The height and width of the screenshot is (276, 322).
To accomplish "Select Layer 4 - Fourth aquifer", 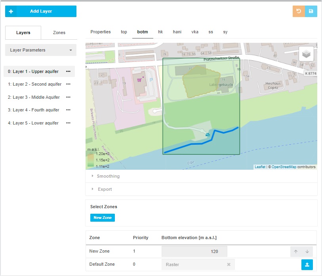I will [34, 110].
